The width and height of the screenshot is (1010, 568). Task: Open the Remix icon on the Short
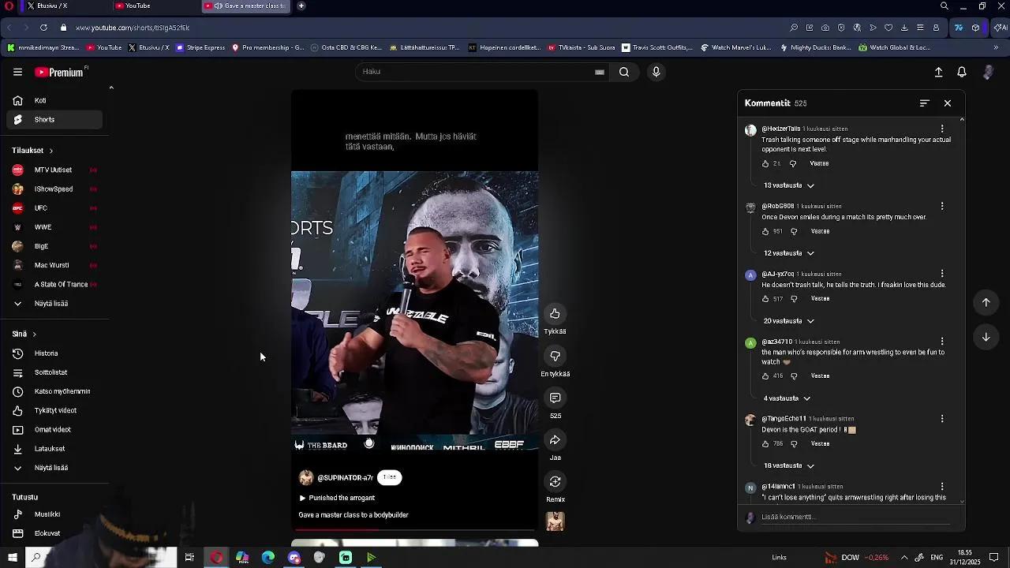coord(555,482)
